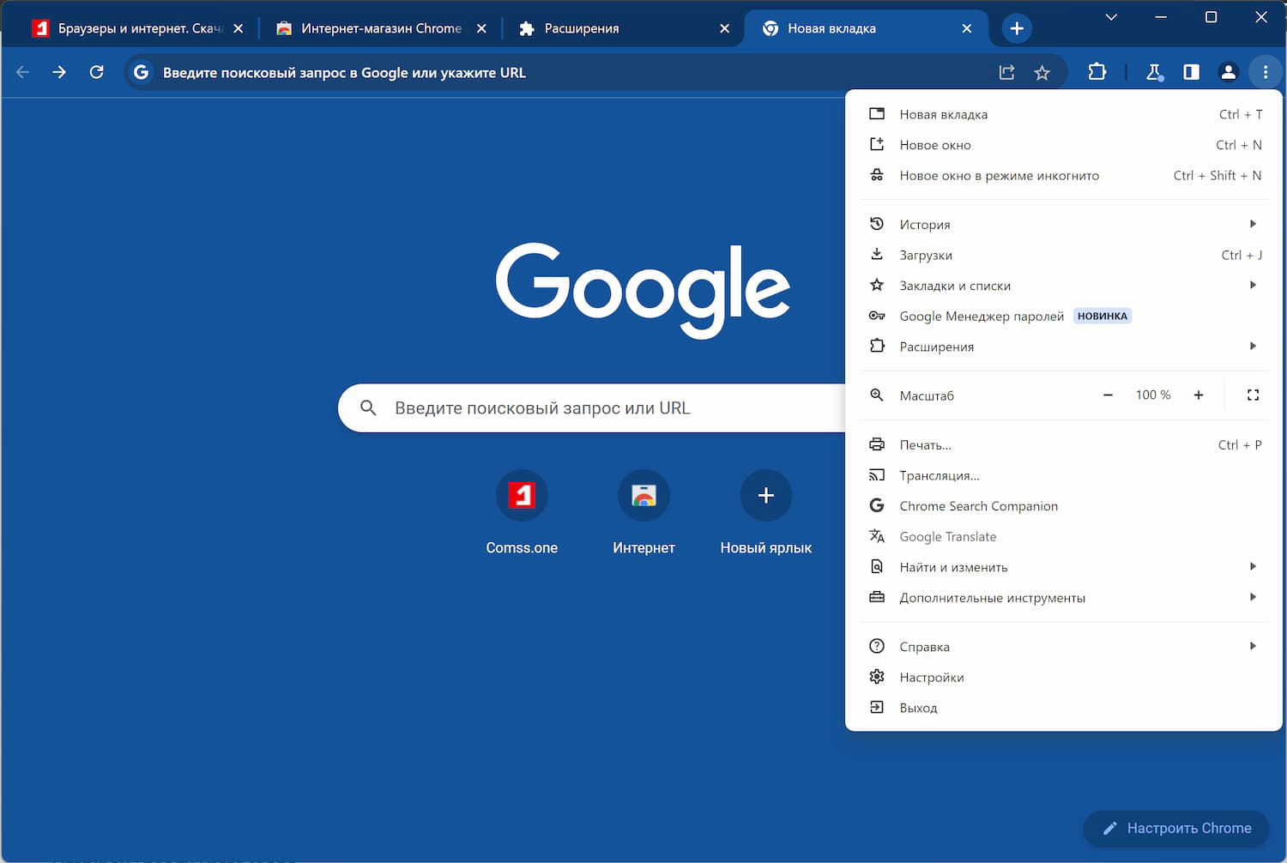
Task: Click the three-dot Chrome menu button
Action: pos(1265,72)
